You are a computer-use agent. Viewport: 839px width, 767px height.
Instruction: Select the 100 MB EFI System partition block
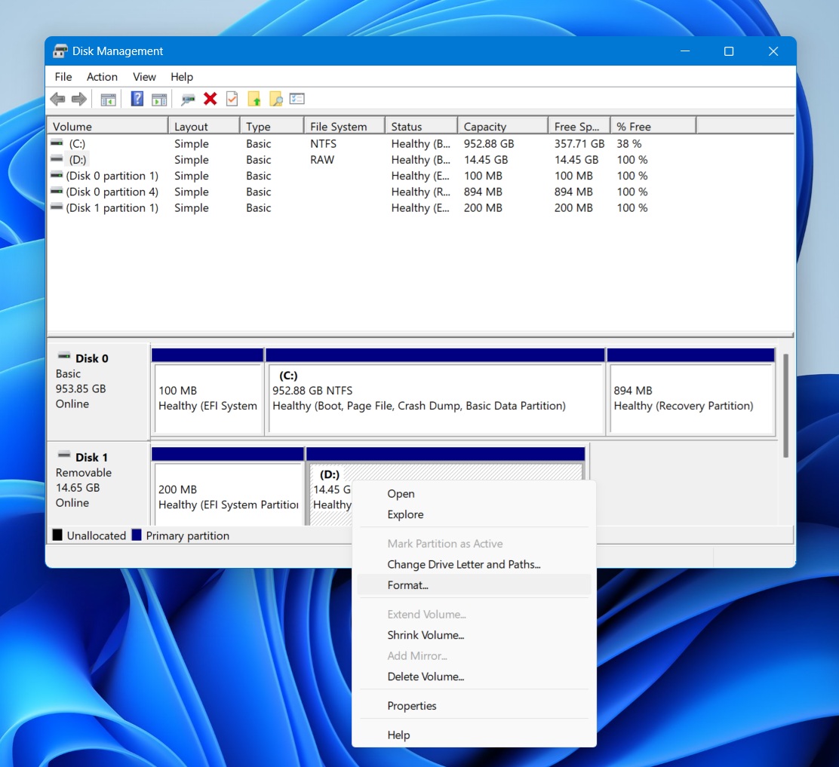207,392
